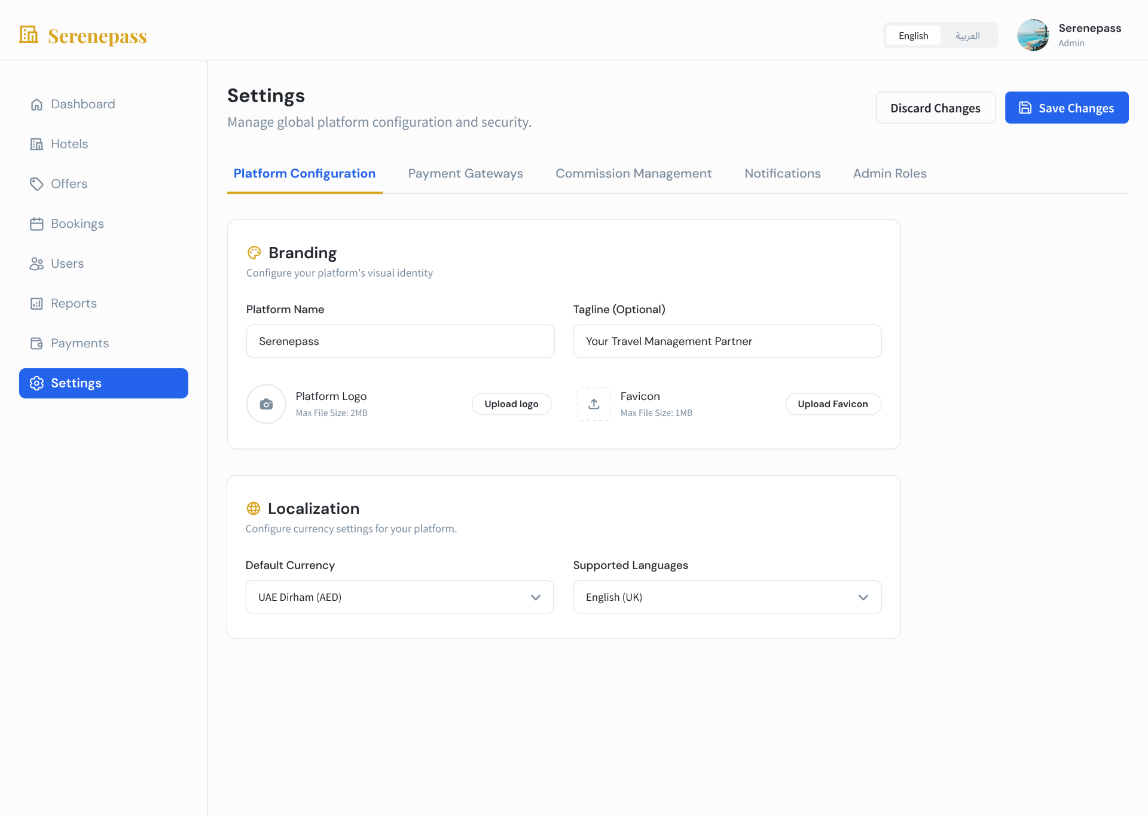Image resolution: width=1148 pixels, height=816 pixels.
Task: Click the Localization globe icon
Action: pyautogui.click(x=254, y=509)
